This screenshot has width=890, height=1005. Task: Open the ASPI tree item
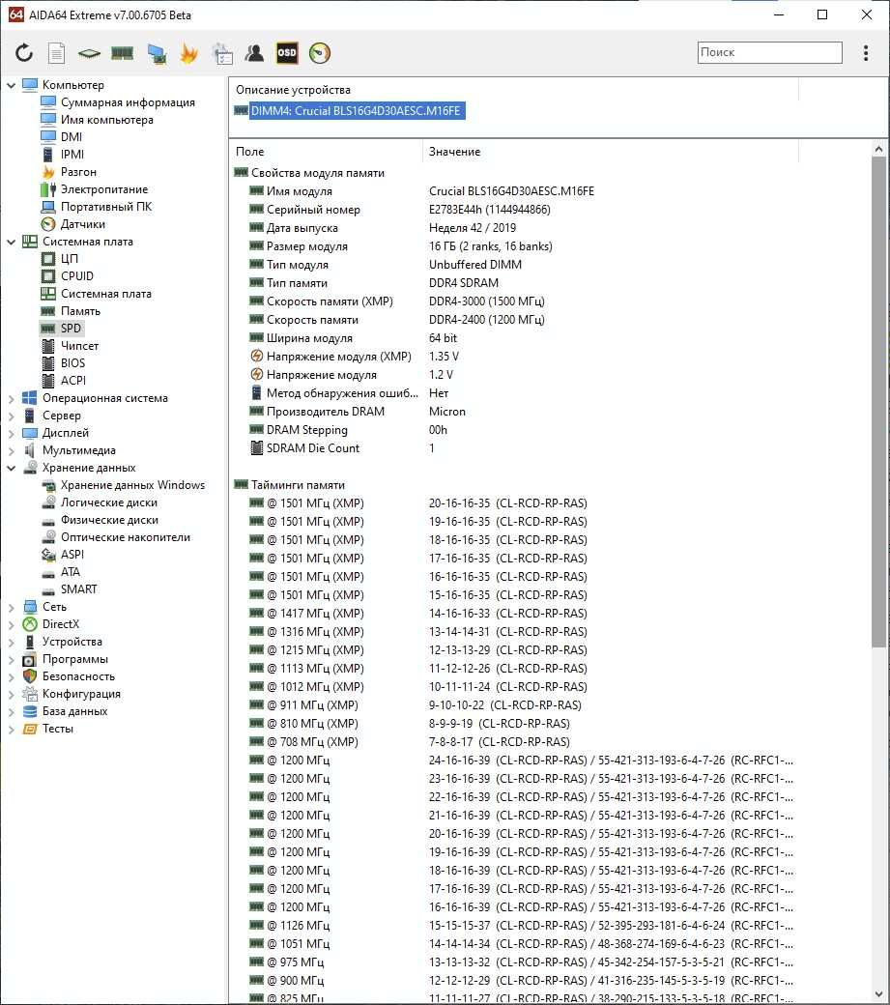pos(72,555)
